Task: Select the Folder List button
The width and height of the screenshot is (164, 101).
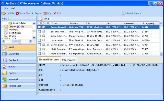Action: click(x=19, y=86)
